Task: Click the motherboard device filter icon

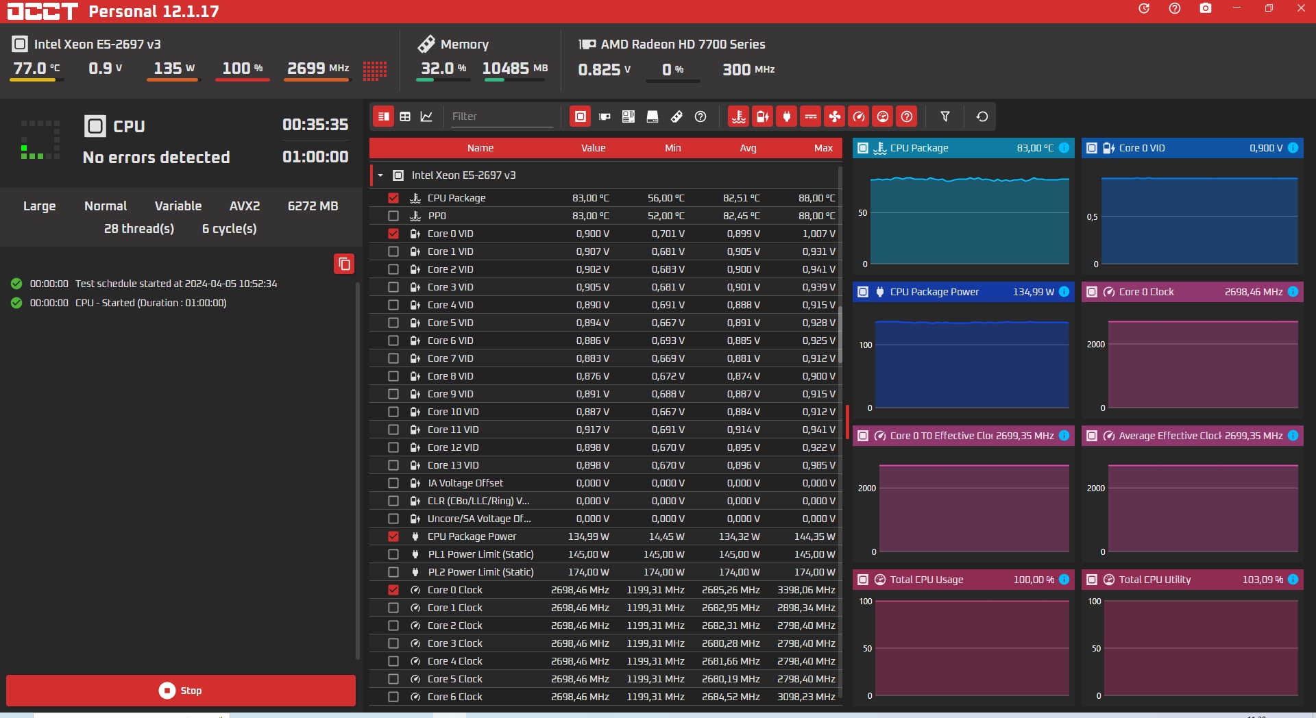Action: 628,116
